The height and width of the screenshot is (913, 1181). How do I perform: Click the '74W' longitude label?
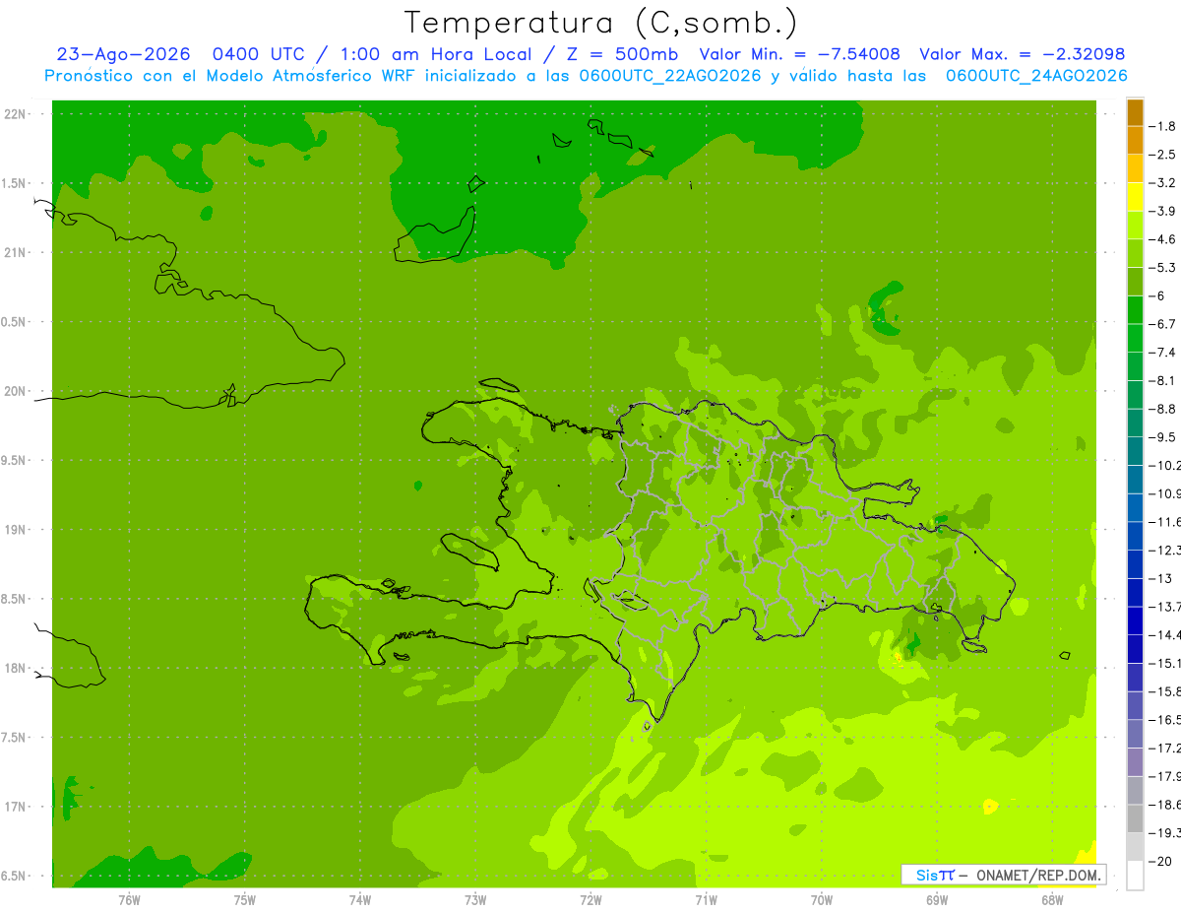pyautogui.click(x=360, y=899)
